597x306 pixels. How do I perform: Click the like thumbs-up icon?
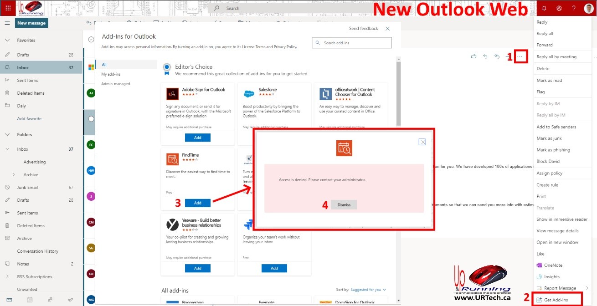click(473, 56)
